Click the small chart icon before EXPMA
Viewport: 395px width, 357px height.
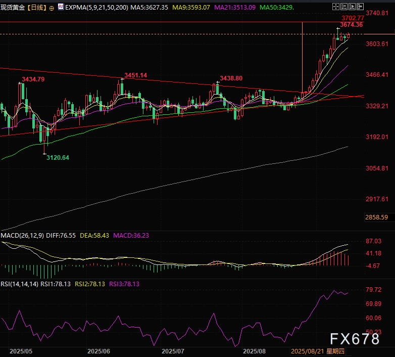(x=61, y=8)
